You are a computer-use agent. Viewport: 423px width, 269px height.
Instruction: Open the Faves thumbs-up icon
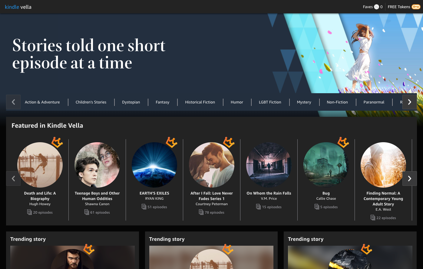376,7
